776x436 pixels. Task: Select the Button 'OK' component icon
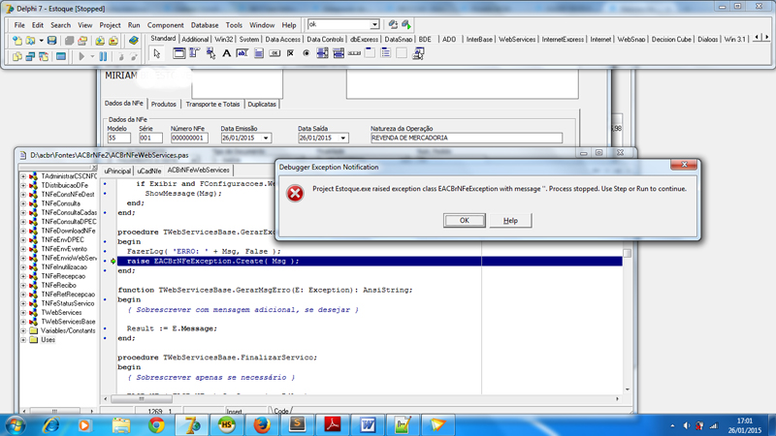[x=275, y=53]
